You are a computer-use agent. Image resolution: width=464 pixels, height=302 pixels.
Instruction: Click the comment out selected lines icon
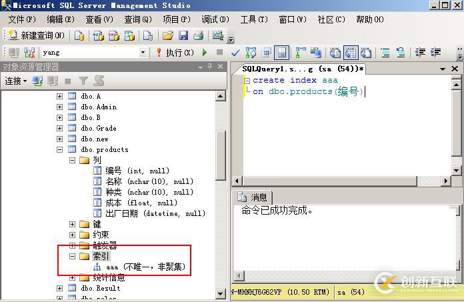click(385, 53)
